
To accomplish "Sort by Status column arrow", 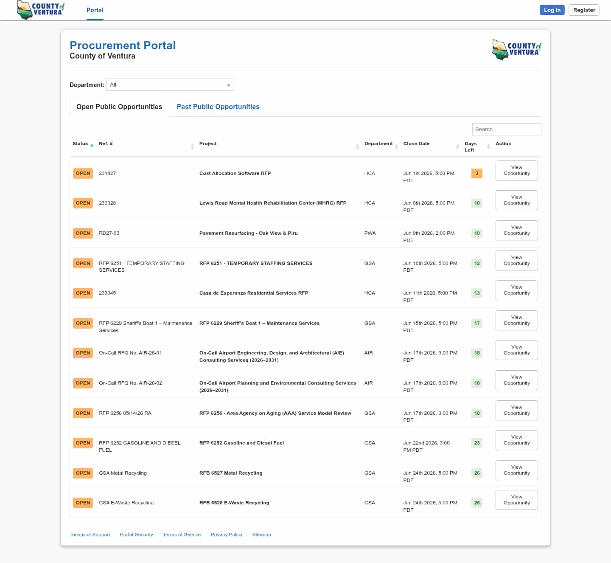I will point(92,145).
